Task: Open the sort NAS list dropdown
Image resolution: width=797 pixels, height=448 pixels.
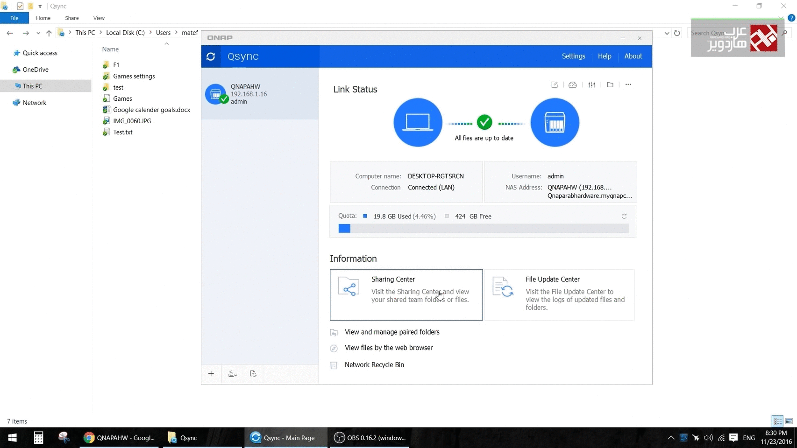Action: 232,374
